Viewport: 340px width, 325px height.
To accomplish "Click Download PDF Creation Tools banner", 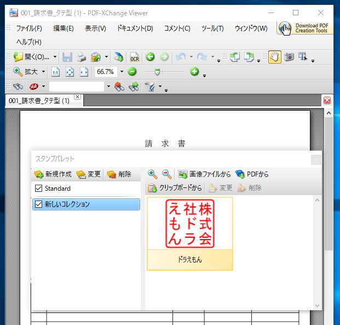I will click(304, 28).
